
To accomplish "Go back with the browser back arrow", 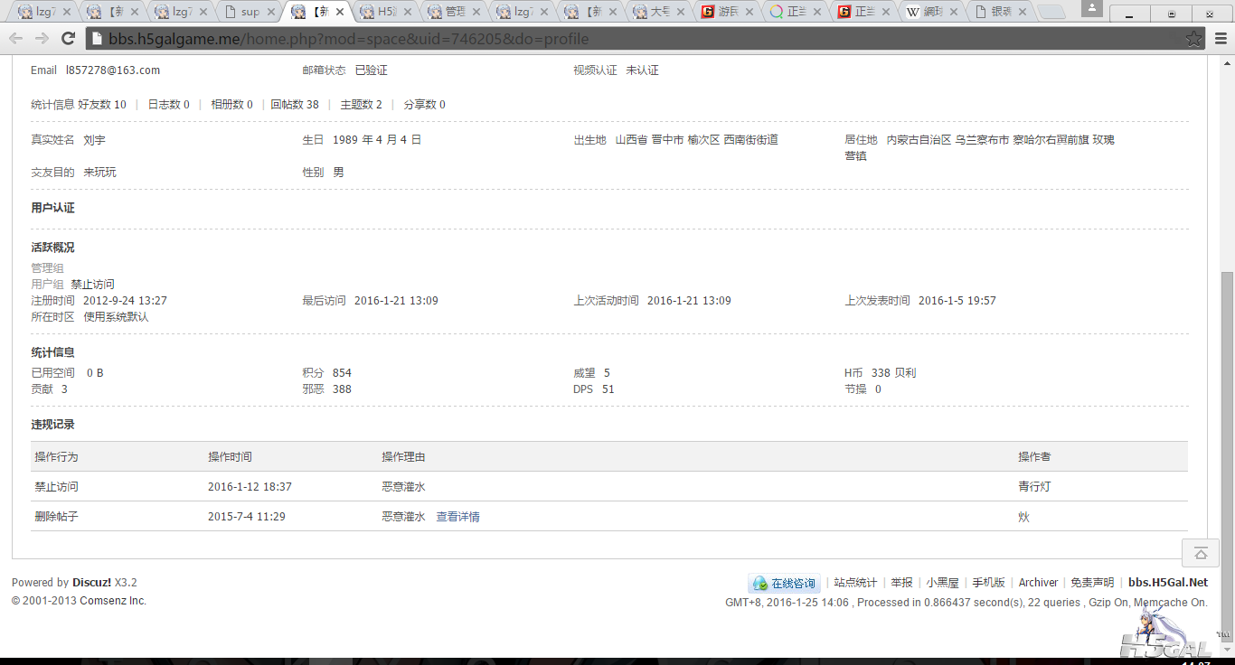I will coord(16,39).
